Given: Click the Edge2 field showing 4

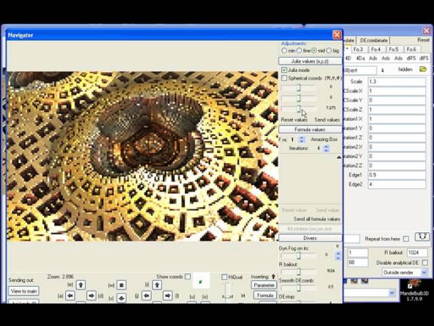Looking at the screenshot, I should [x=397, y=184].
